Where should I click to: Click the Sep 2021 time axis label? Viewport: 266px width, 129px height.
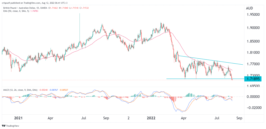(106, 118)
